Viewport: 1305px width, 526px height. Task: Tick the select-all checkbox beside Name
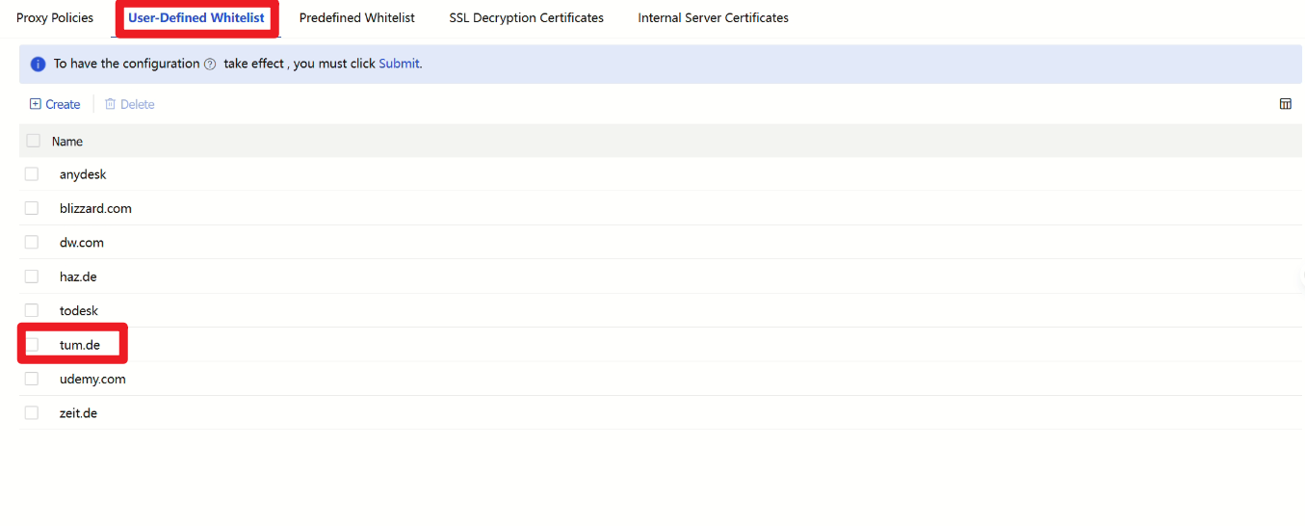coord(34,141)
